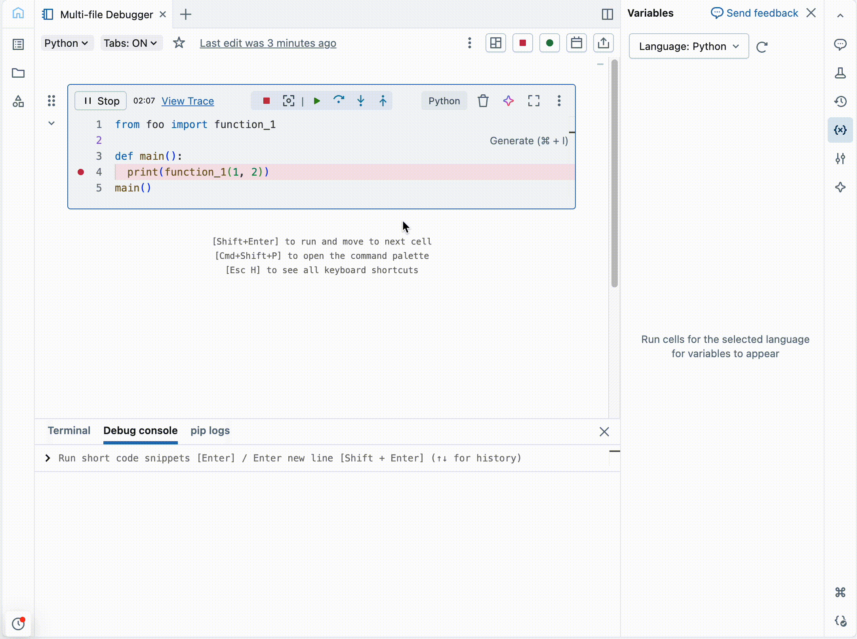Toggle breakpoint on line 4

(x=81, y=172)
